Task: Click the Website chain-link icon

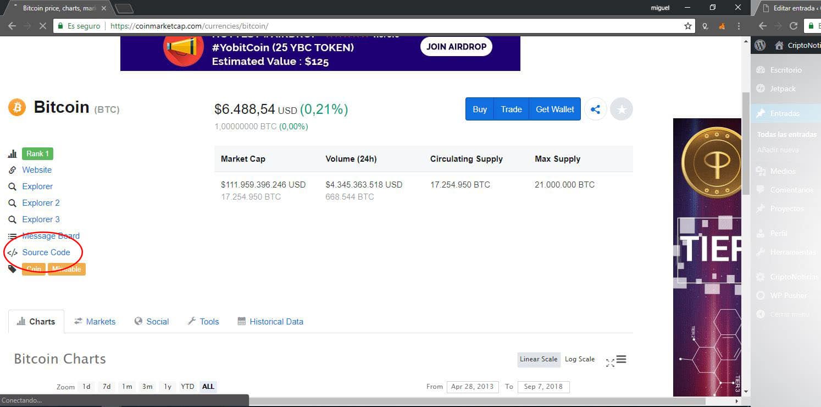Action: click(x=12, y=170)
